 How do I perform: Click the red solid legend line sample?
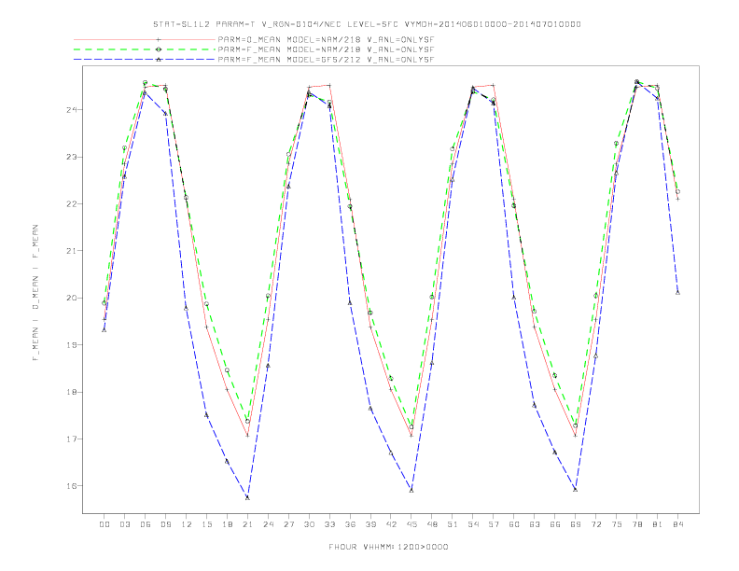pos(145,39)
